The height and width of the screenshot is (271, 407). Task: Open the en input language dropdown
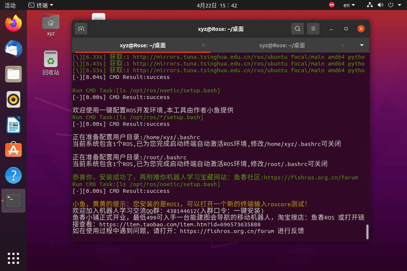(349, 5)
